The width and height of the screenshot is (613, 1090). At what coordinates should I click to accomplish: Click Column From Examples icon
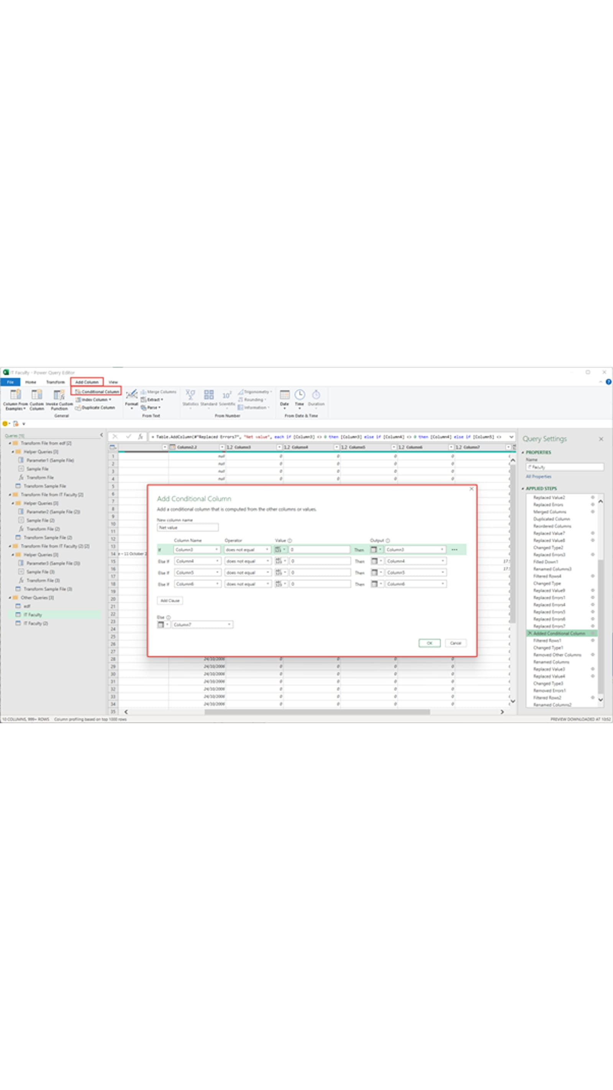pos(15,395)
